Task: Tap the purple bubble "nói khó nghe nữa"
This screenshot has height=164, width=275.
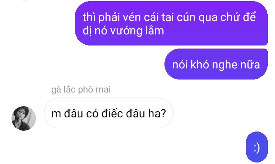Action: (x=216, y=64)
